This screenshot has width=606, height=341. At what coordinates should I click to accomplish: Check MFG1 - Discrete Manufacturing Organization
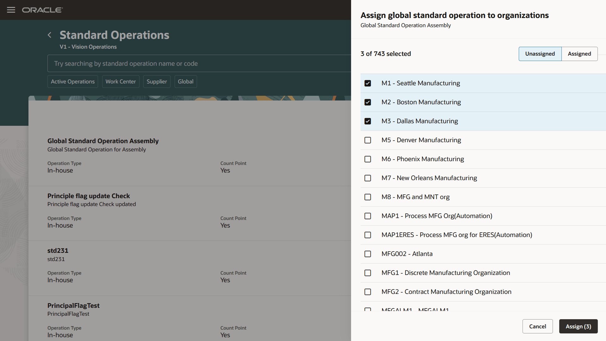click(x=368, y=273)
